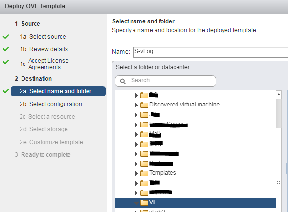288x212 pixels.
Task: Click the scroll-up arrow of folder tree
Action: pos(279,95)
